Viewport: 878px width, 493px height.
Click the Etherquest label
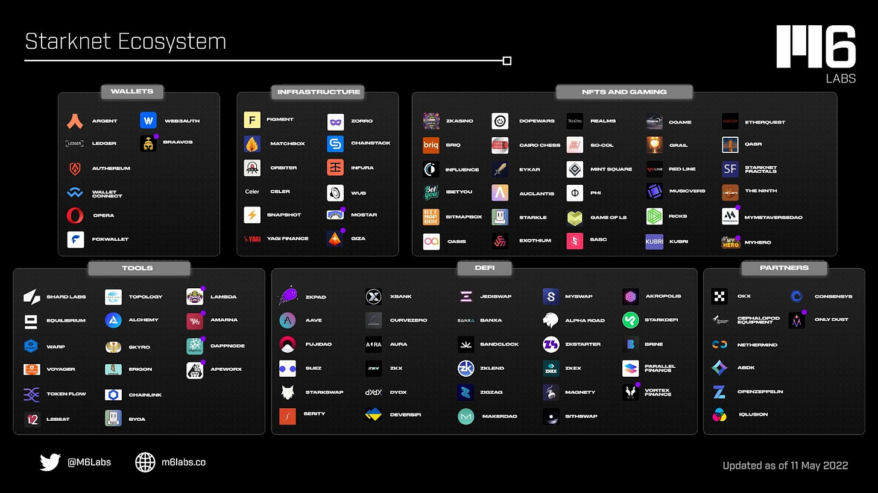(765, 122)
